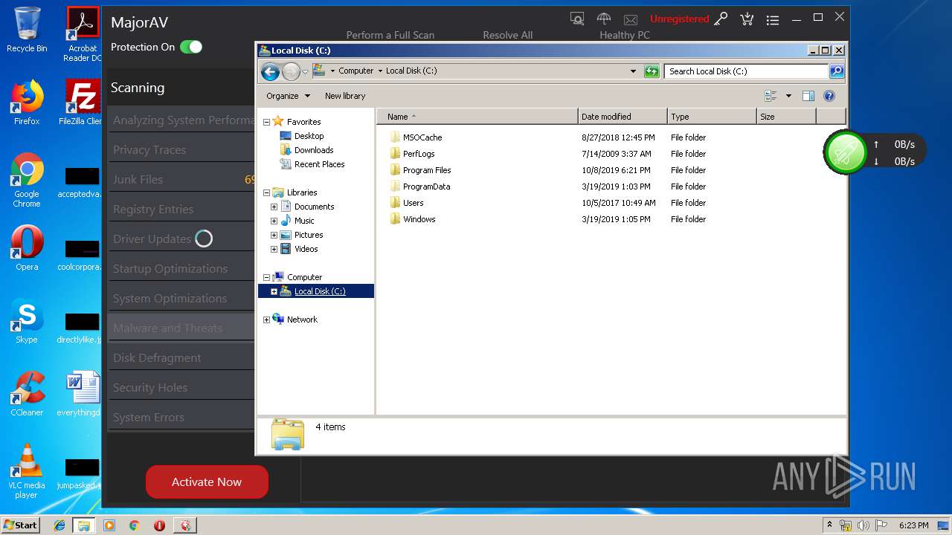This screenshot has height=535, width=952.
Task: Show hidden system tray icons
Action: pos(829,525)
